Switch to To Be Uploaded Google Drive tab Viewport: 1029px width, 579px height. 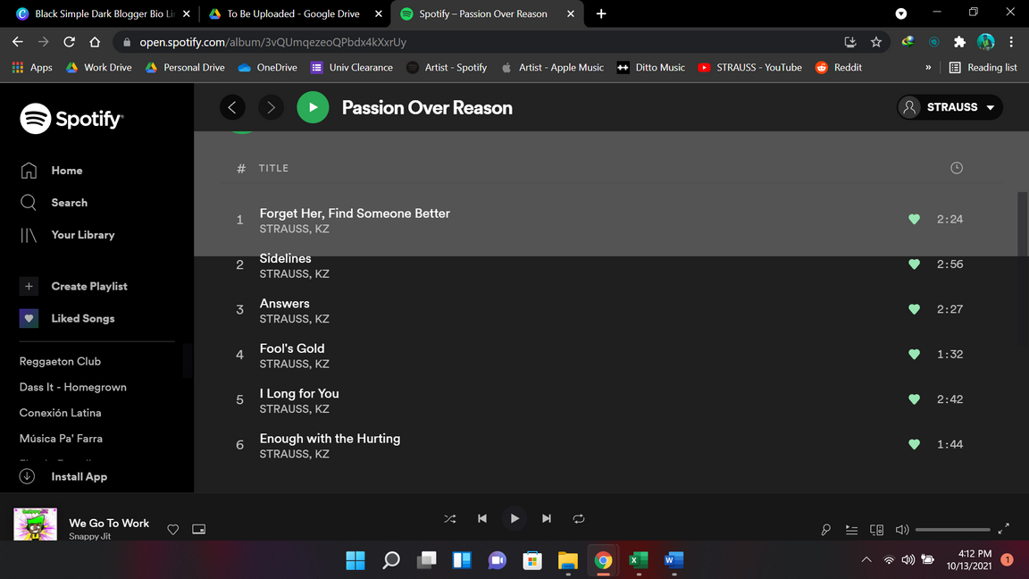293,13
